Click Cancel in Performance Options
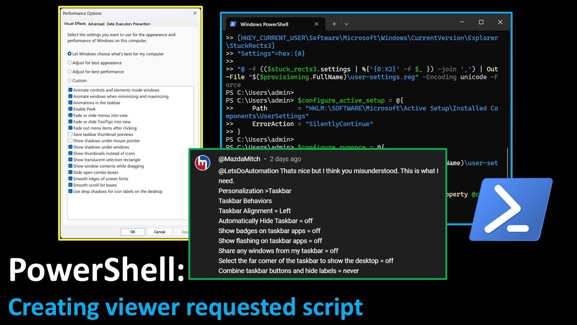 click(x=160, y=232)
